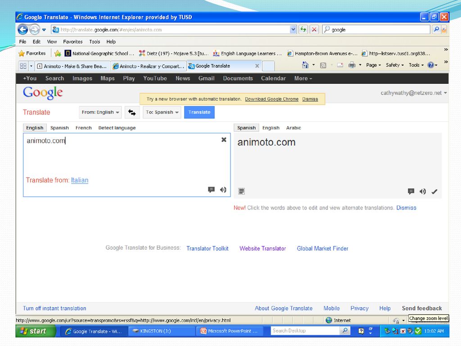Click the Download Google Chrome link

[x=271, y=99]
